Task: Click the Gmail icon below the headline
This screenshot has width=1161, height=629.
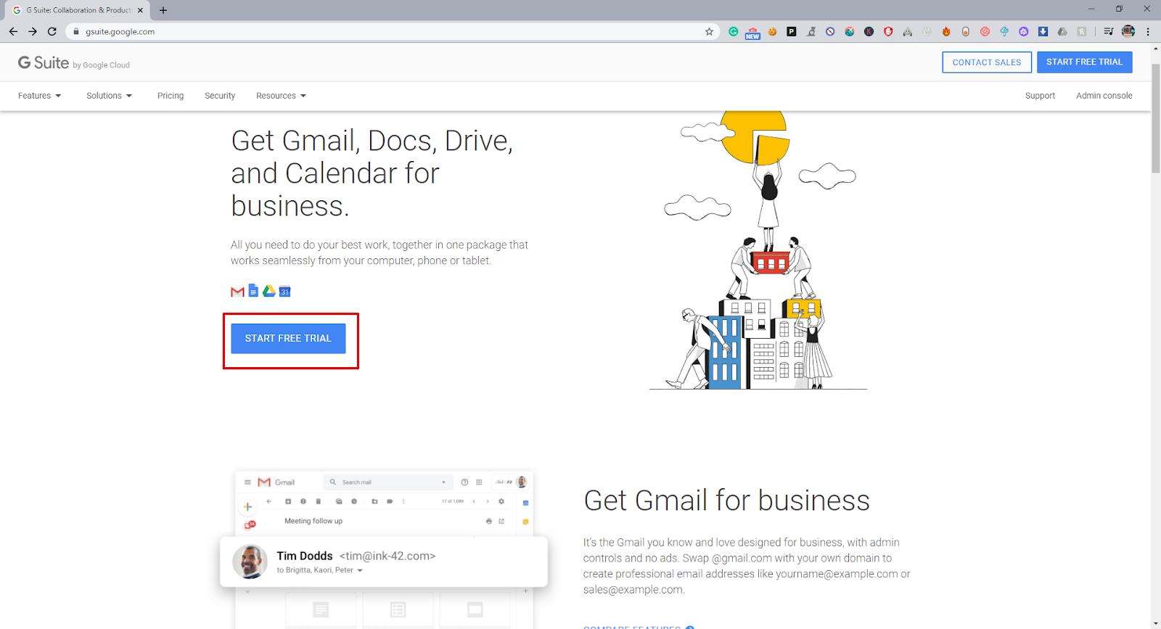Action: coord(237,292)
